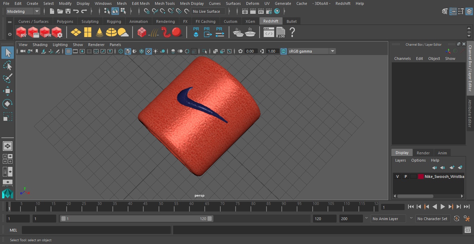Screen dimensions: 474x244
Task: Click Play backwards button
Action: [434, 207]
